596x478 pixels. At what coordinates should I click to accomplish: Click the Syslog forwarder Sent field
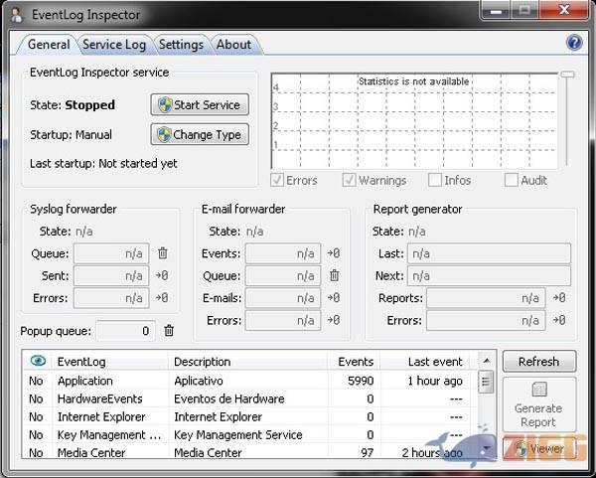(x=111, y=275)
